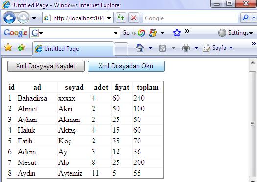Image resolution: width=257 pixels, height=182 pixels.
Task: Open recent pages dropdown beside Forward button
Action: (x=34, y=18)
